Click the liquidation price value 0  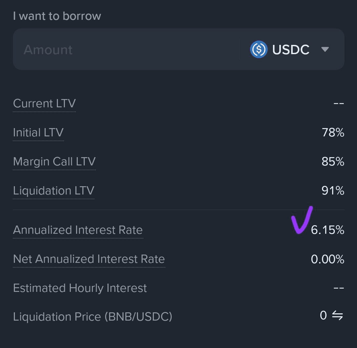coord(323,315)
